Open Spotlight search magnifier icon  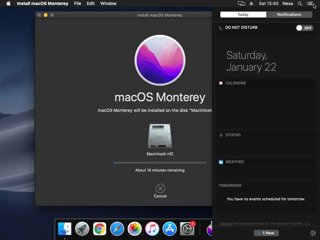tap(300, 3)
